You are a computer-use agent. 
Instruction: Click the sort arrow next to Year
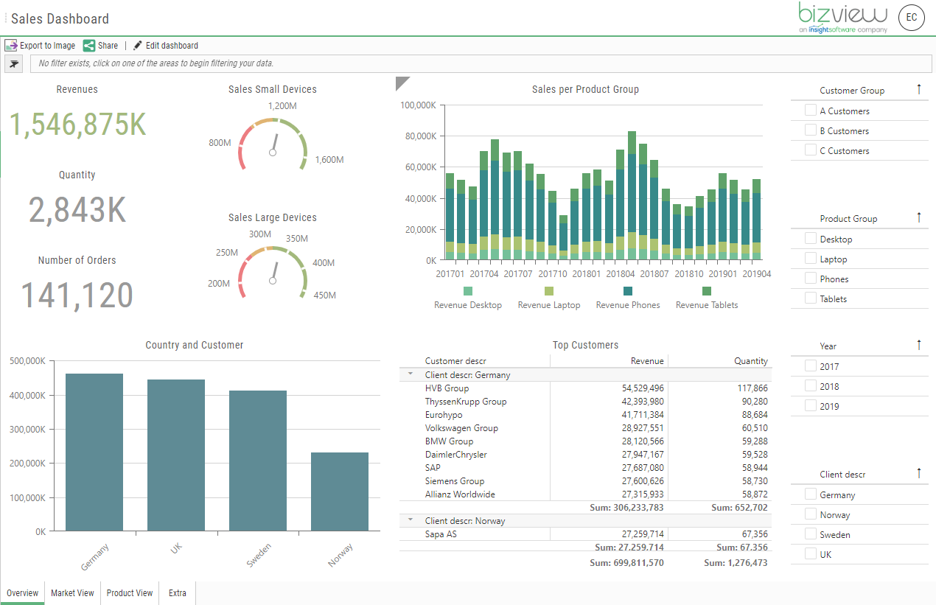(x=920, y=346)
